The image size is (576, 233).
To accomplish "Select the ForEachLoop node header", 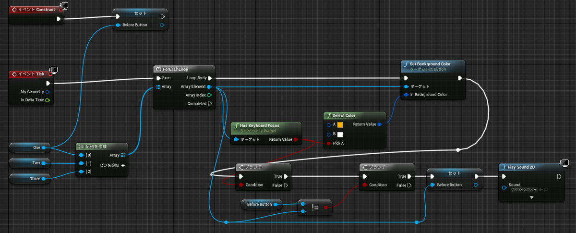I will [185, 69].
